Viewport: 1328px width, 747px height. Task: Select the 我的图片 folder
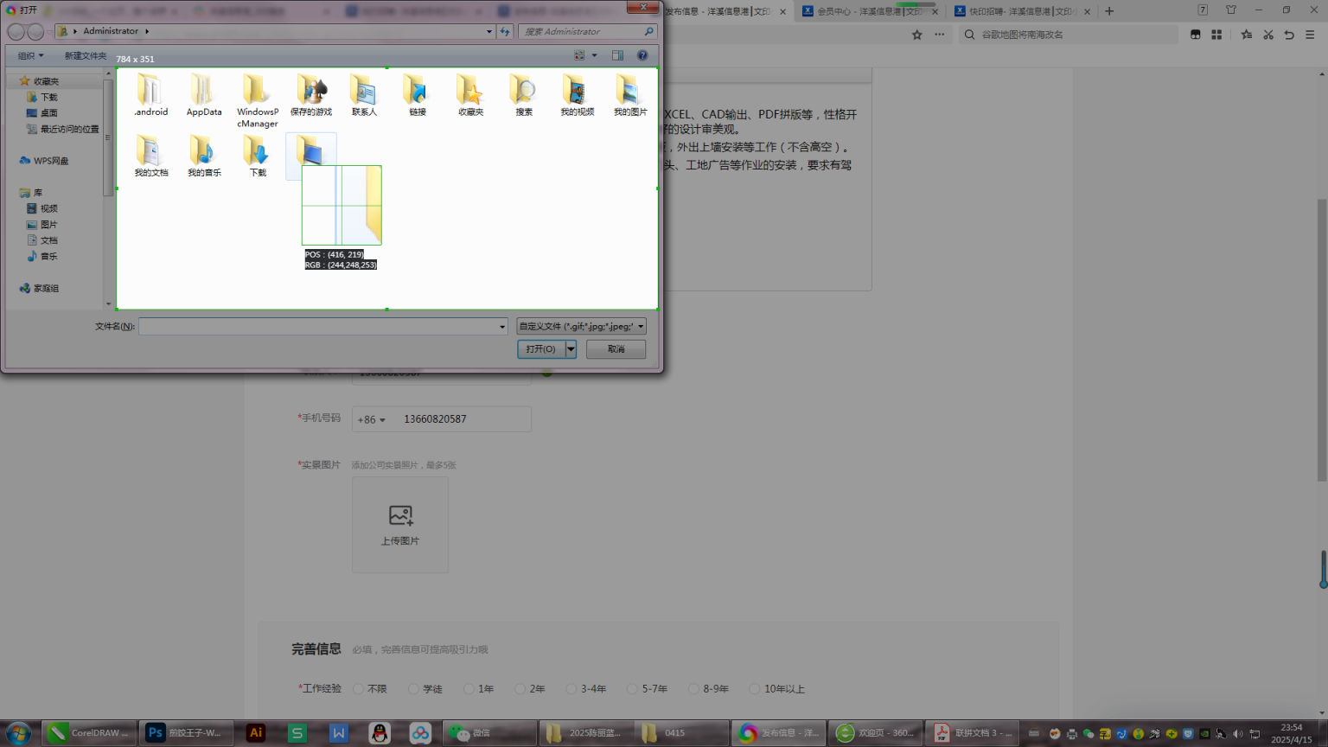(630, 95)
